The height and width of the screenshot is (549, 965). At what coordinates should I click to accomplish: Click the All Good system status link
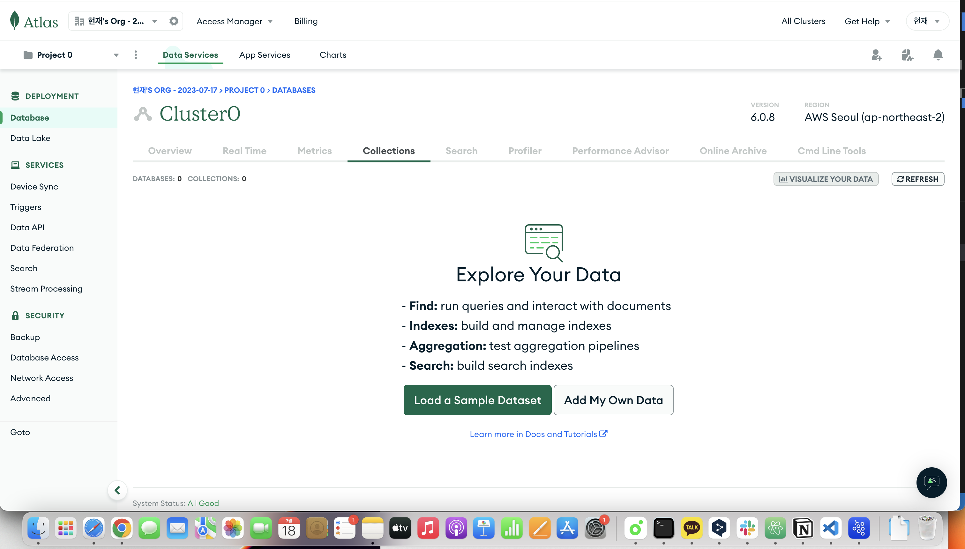(203, 503)
